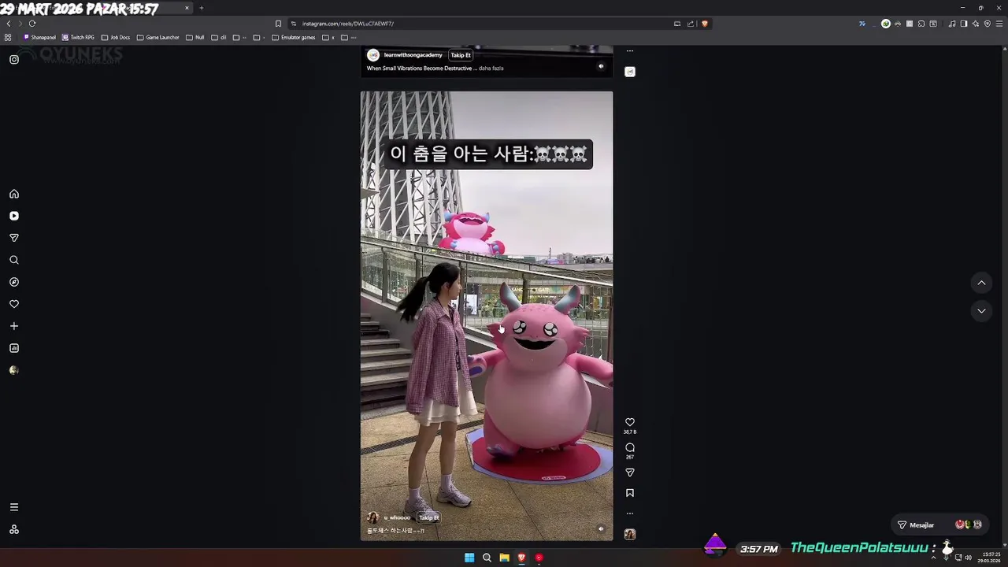Open the apps grid on the bookmarks bar
The width and height of the screenshot is (1008, 567).
pyautogui.click(x=8, y=37)
